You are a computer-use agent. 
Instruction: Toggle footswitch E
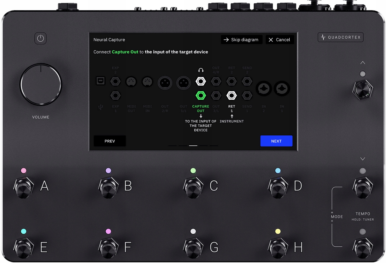[x=24, y=248]
